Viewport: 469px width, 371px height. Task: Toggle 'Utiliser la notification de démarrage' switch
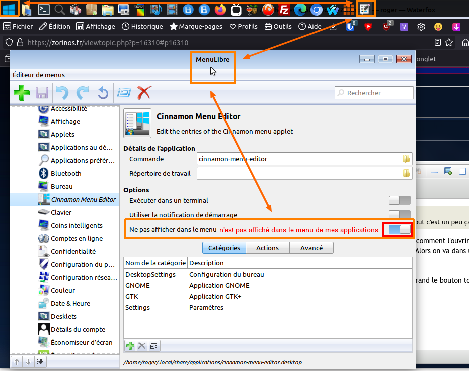point(399,214)
